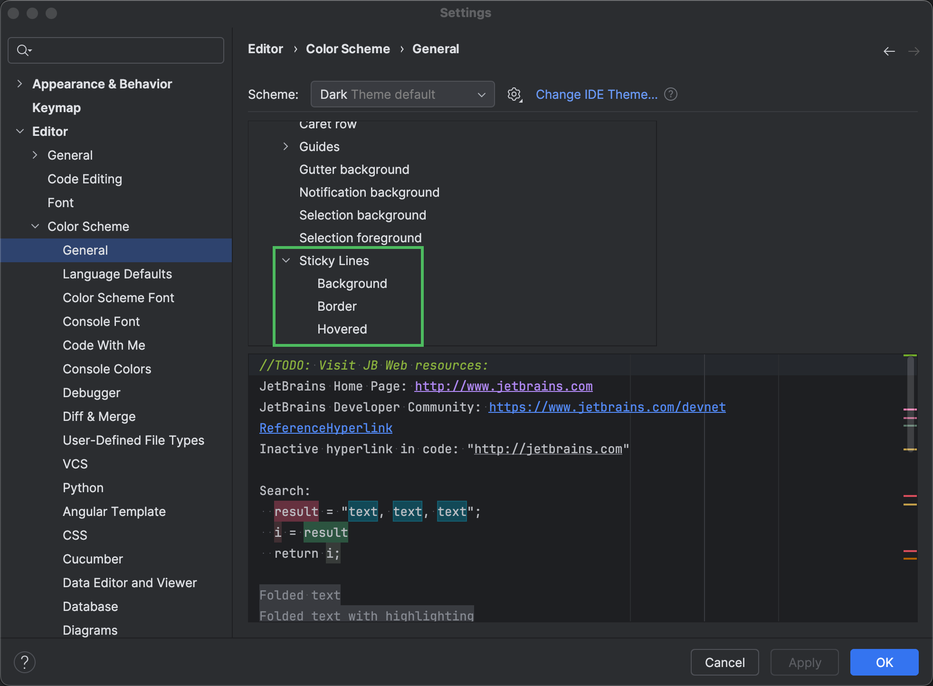Confirm settings with the OK button
Screen dimensions: 933x686
click(884, 662)
